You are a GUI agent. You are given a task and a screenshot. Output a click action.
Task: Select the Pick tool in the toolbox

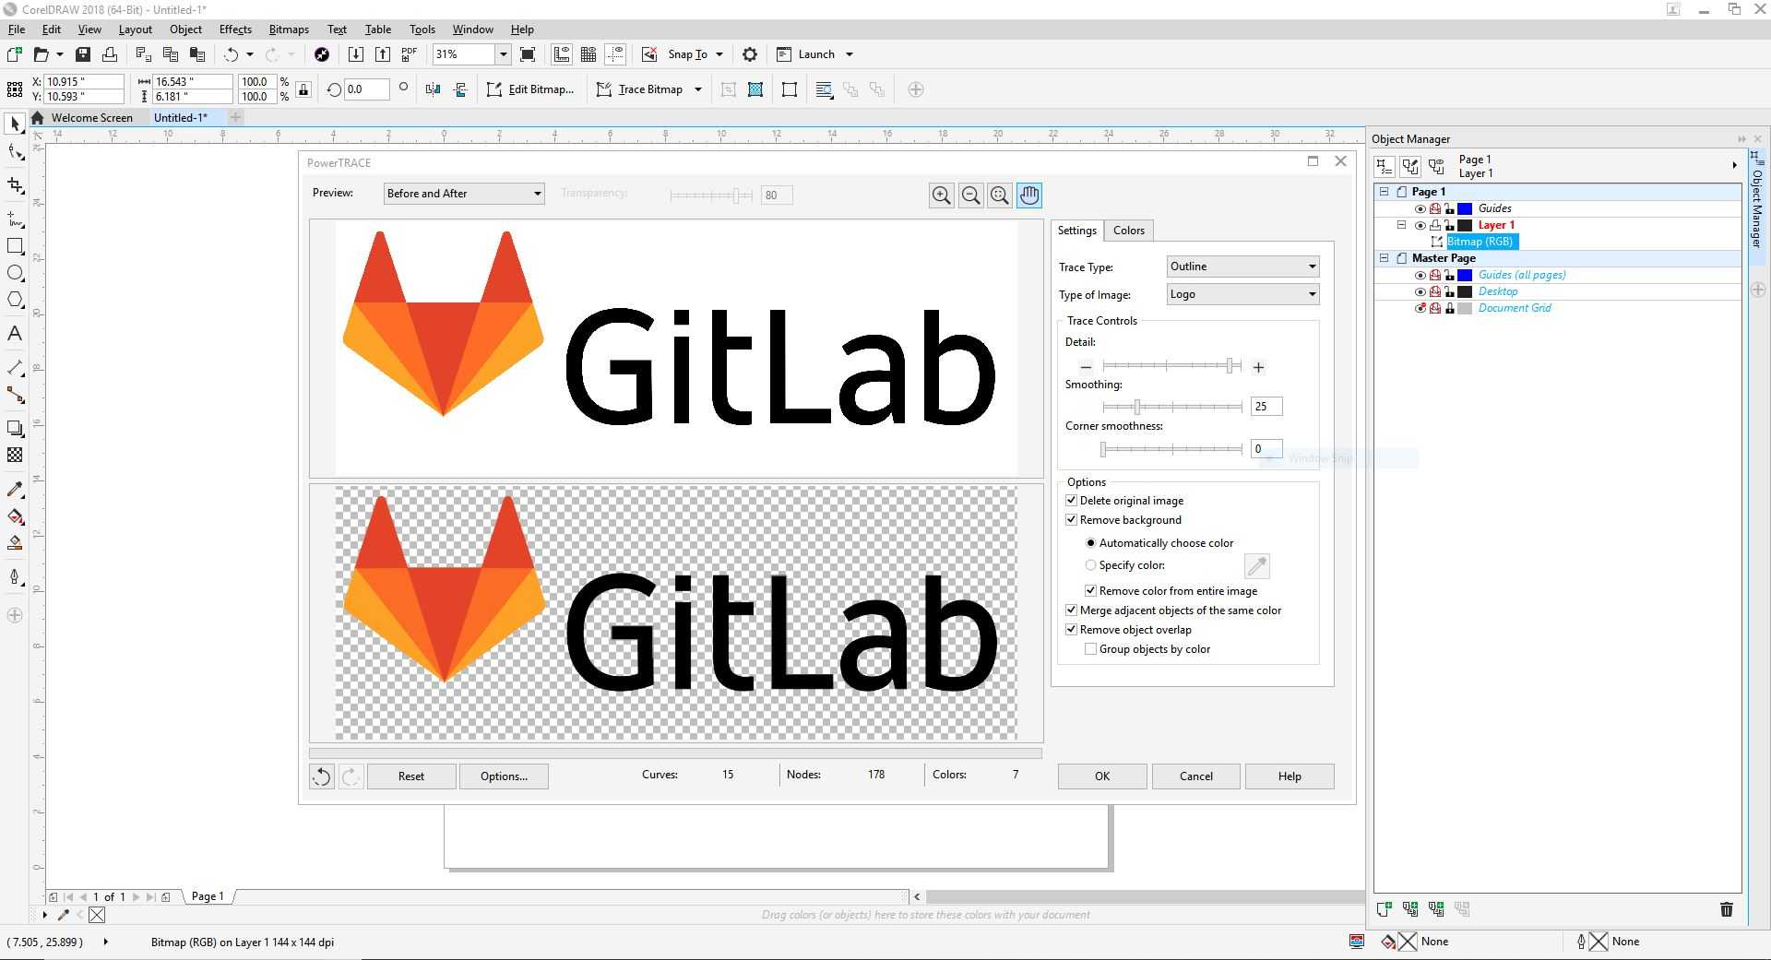point(15,124)
